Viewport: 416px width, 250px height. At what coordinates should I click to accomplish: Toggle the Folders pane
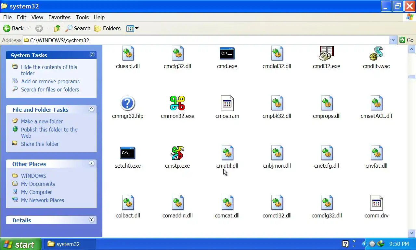108,28
